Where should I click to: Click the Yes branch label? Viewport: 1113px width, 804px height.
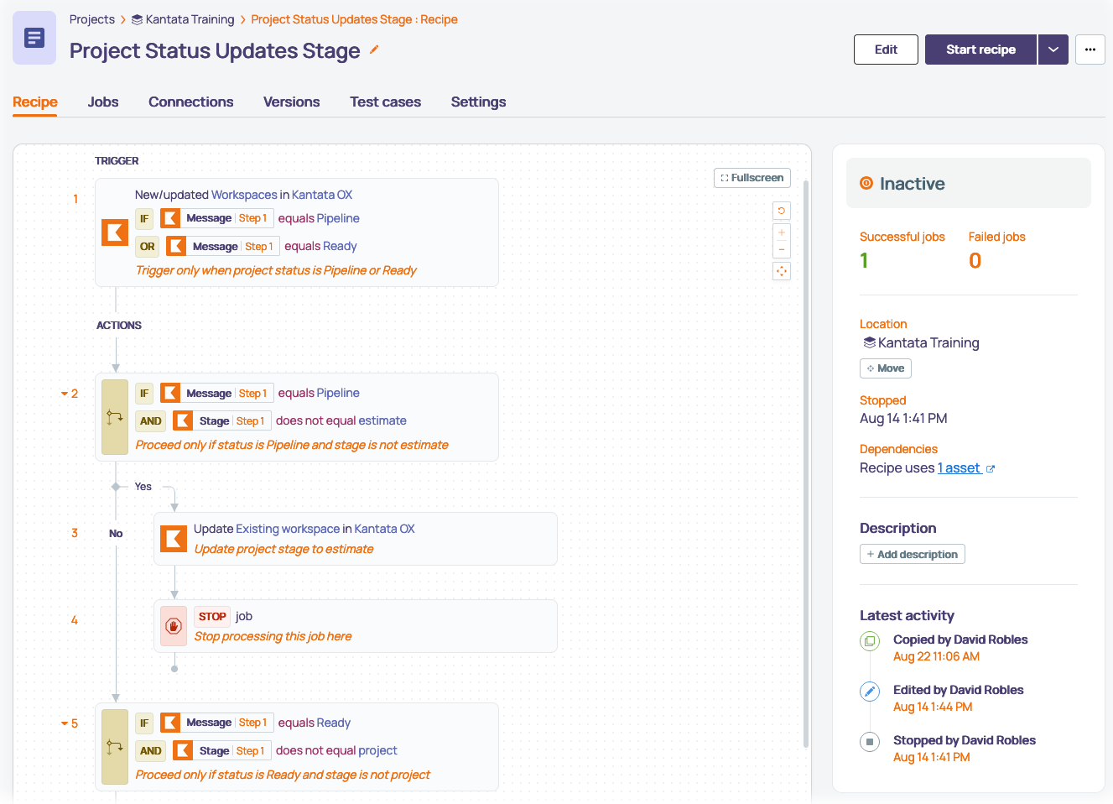click(x=143, y=487)
